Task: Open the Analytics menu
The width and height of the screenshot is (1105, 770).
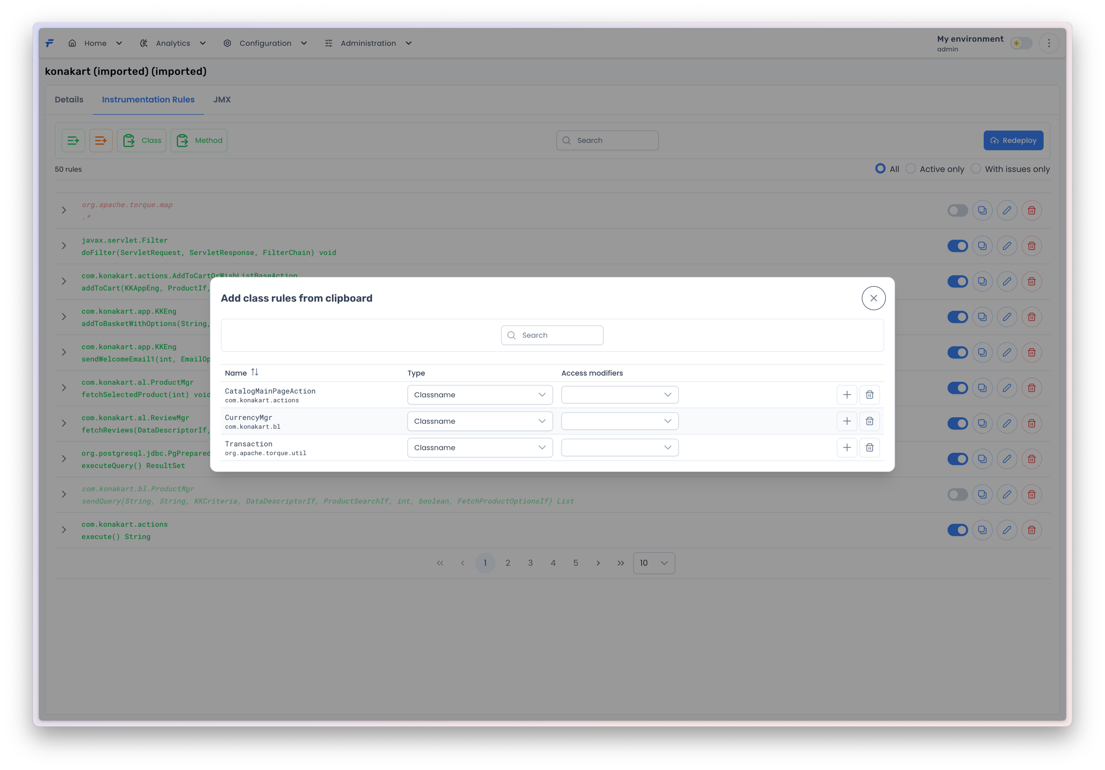Action: coord(173,43)
